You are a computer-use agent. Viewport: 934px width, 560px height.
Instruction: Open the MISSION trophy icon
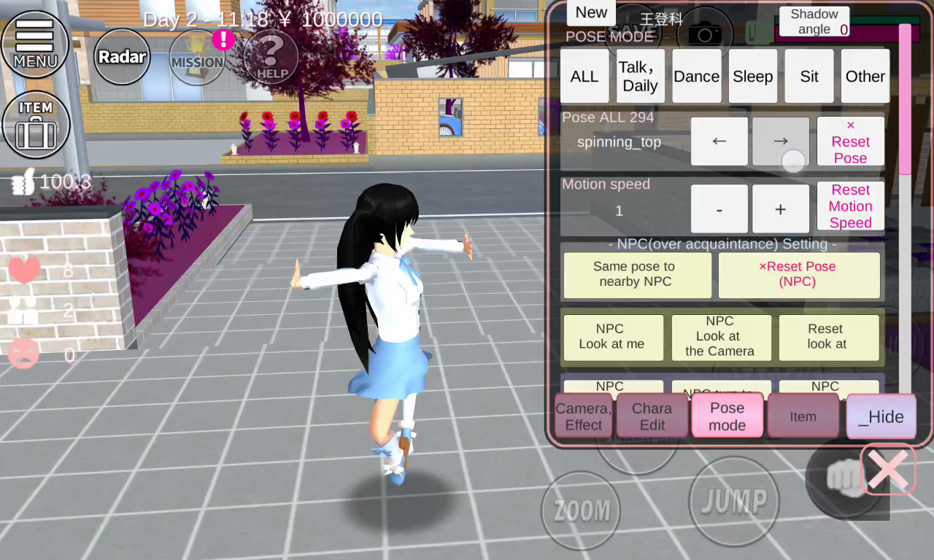pyautogui.click(x=197, y=57)
